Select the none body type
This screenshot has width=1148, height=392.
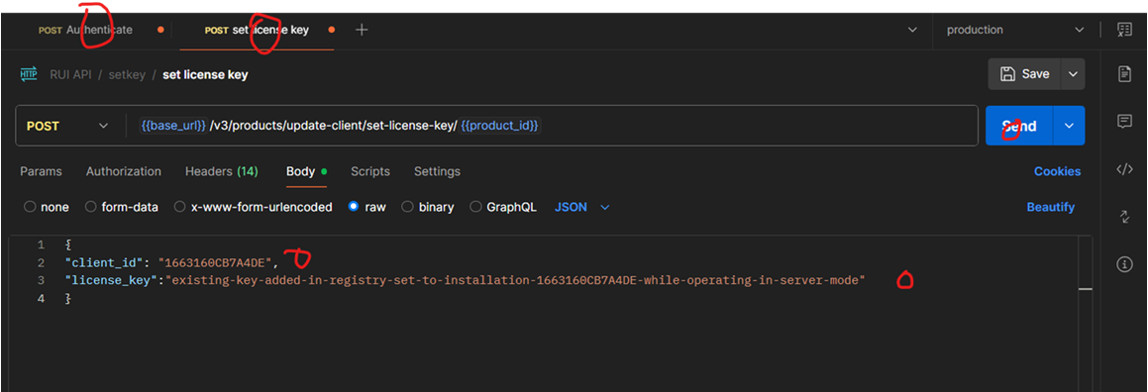[x=47, y=207]
